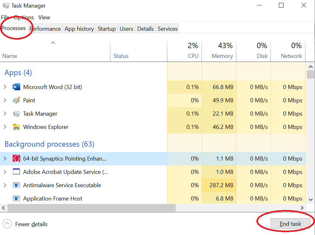
Task: Click the Task Manager process icon
Action: click(x=16, y=114)
